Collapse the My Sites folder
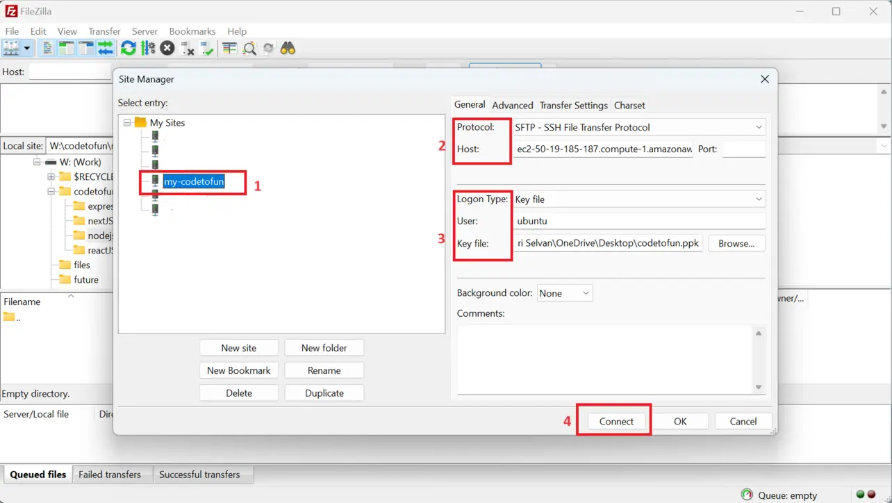 tap(127, 122)
